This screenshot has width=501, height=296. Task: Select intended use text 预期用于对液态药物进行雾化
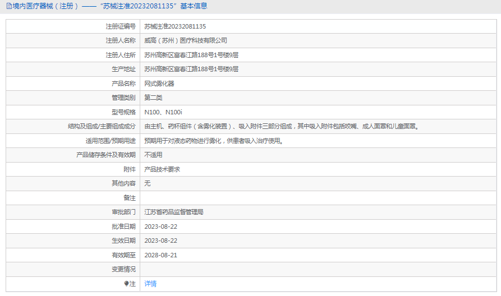click(214, 141)
